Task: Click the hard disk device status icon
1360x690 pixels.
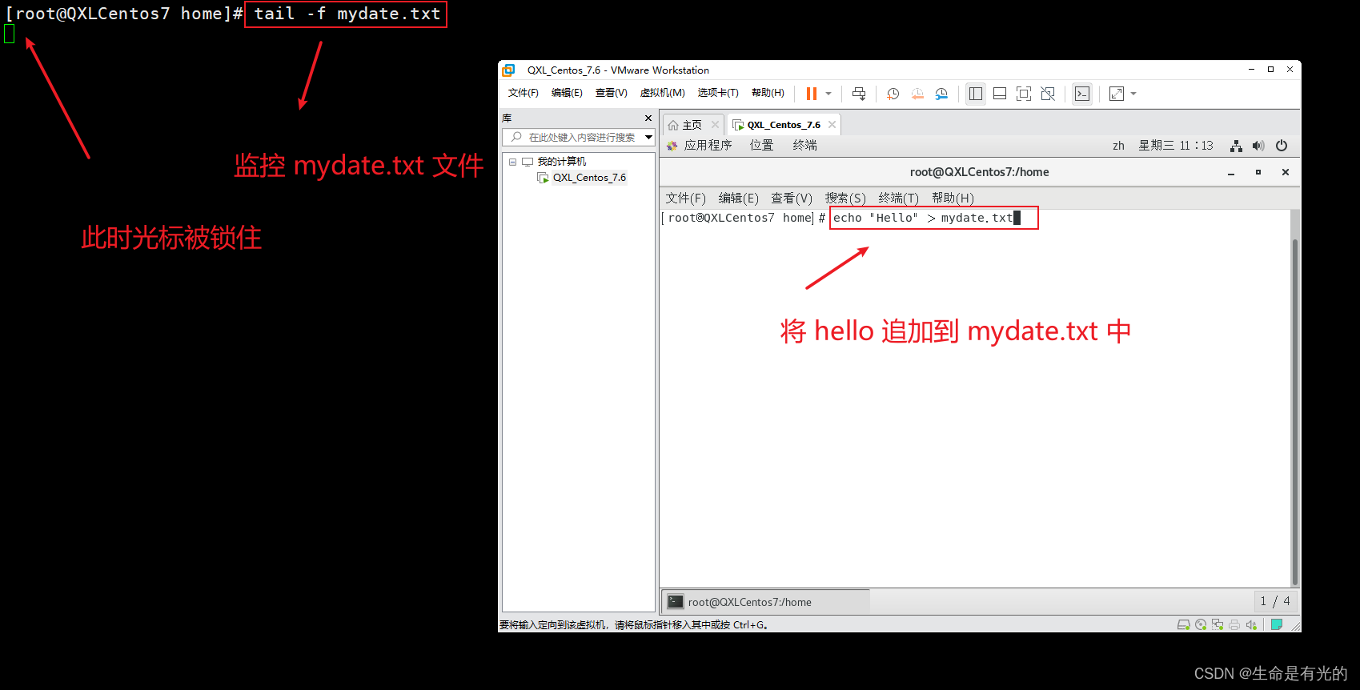Action: [x=1183, y=625]
